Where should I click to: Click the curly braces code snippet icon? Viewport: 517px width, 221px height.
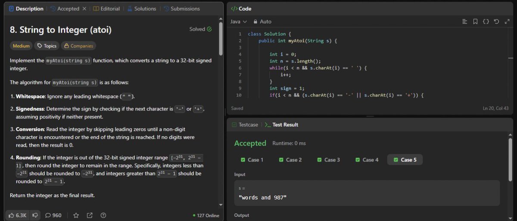point(486,21)
